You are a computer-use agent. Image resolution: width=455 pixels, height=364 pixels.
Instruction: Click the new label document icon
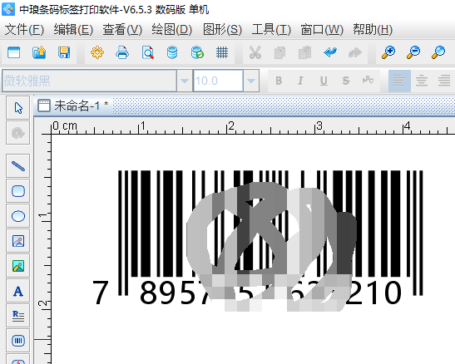click(x=13, y=52)
